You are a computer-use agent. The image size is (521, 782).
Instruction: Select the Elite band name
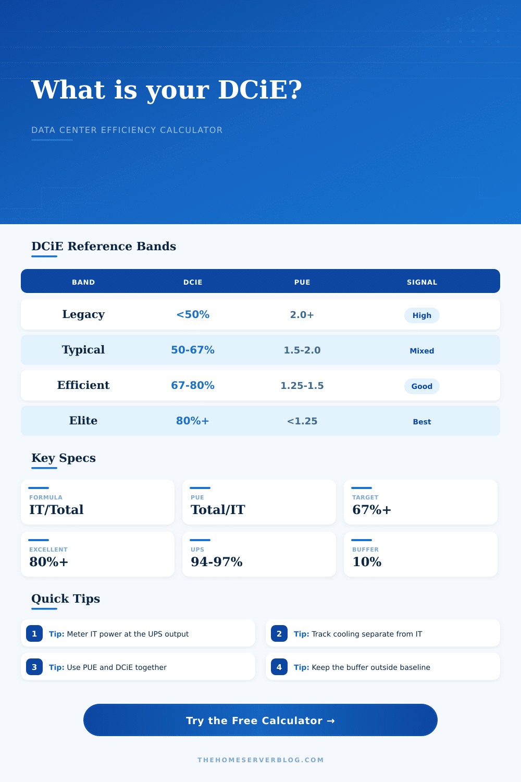click(x=83, y=421)
